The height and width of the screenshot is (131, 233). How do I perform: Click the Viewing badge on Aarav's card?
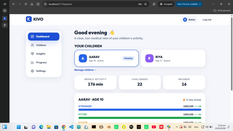(128, 58)
